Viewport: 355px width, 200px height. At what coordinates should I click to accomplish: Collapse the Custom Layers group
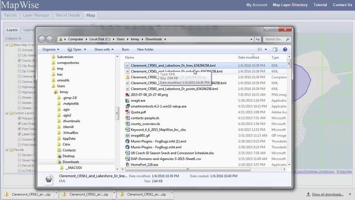coord(7,113)
